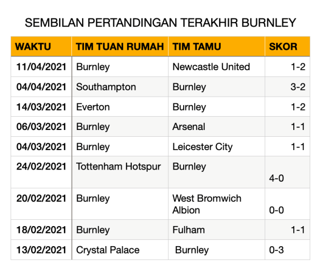Click the title SEMBILAN PERTANDINGAN TERAKHIR BURNLEY
This screenshot has height=271, width=326.
pos(160,23)
